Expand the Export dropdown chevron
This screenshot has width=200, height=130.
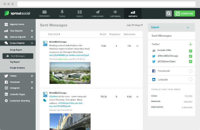point(188,27)
